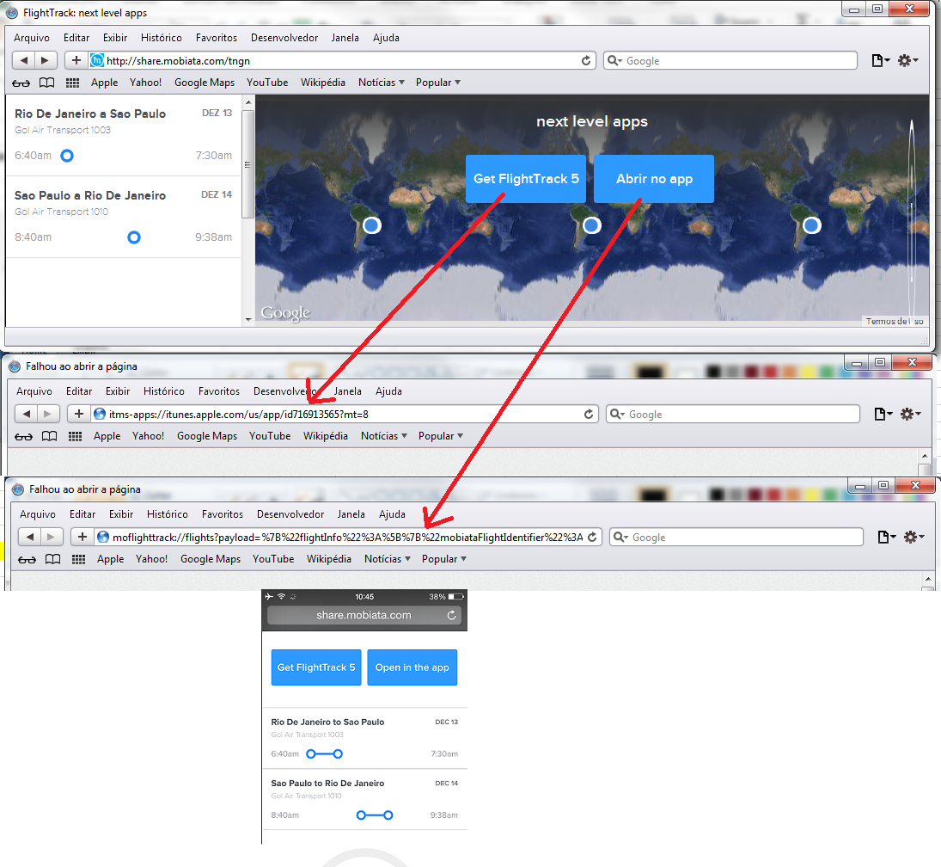Open Google Maps bookmark in itms-apps window
This screenshot has width=941, height=867.
pos(207,435)
